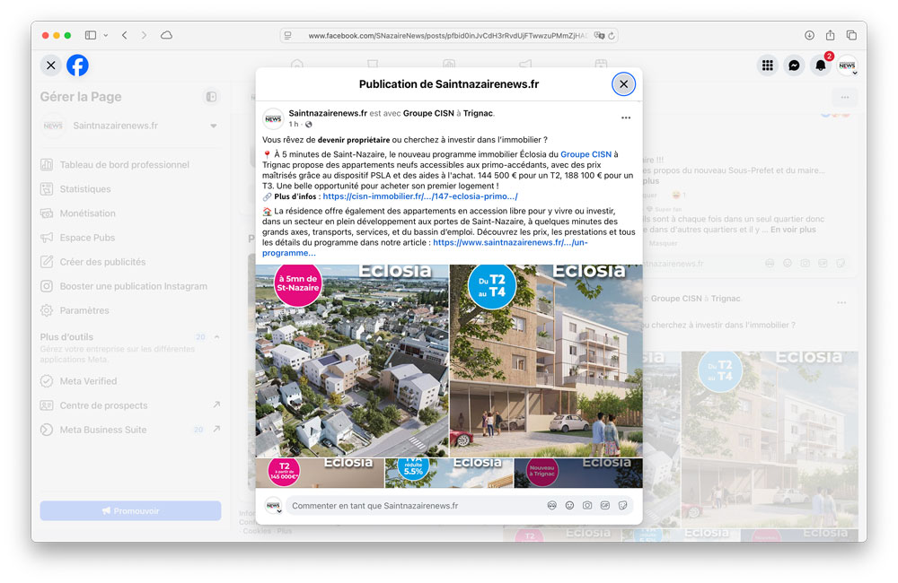This screenshot has width=898, height=583.
Task: Go forward in Safari history
Action: click(x=144, y=36)
